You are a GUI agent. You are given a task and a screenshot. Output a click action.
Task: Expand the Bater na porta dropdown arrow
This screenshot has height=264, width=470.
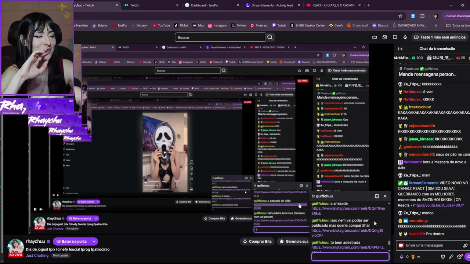tap(94, 241)
